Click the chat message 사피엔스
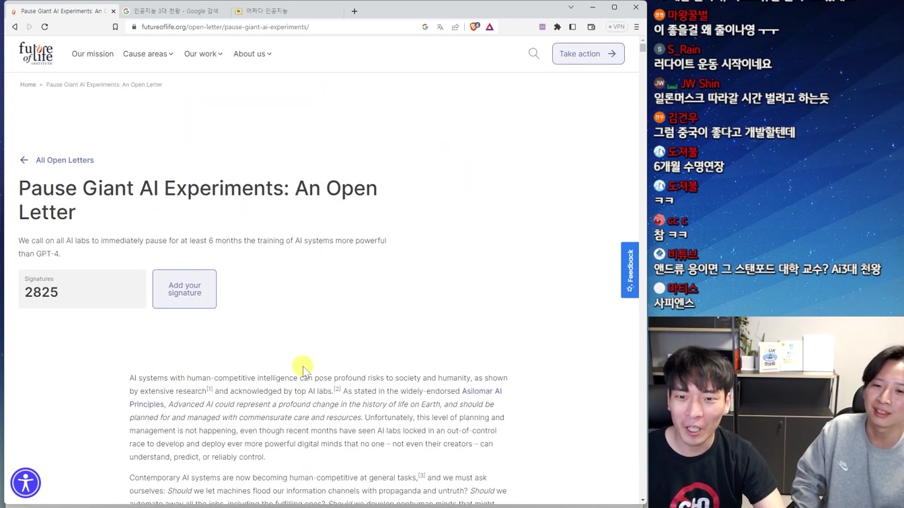The height and width of the screenshot is (508, 904). pyautogui.click(x=674, y=303)
